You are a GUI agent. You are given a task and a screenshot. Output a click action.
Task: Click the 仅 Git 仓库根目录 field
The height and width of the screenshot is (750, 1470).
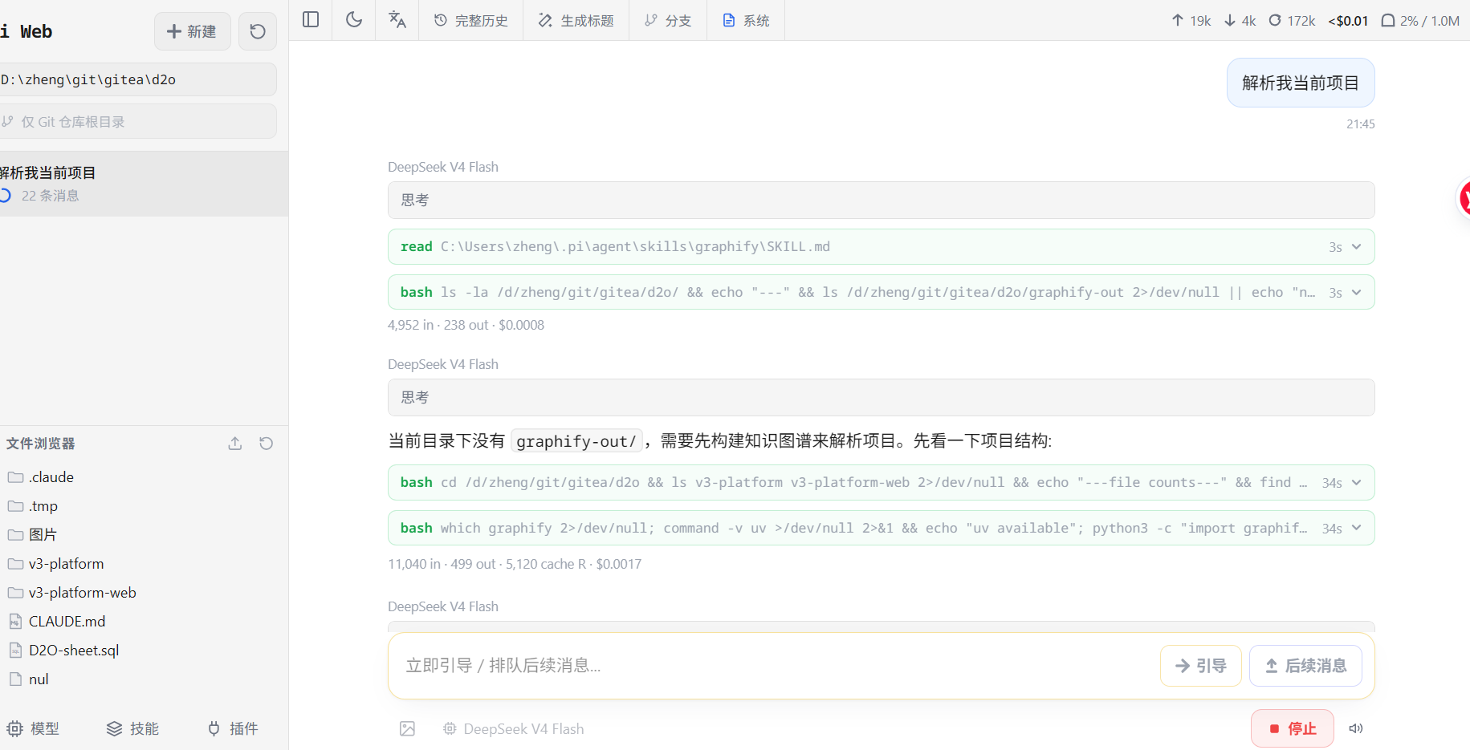point(136,121)
